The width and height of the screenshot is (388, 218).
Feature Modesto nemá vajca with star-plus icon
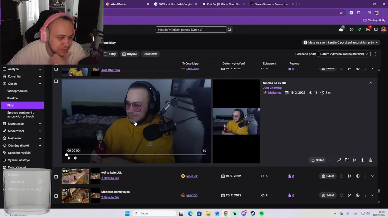[x=358, y=195]
